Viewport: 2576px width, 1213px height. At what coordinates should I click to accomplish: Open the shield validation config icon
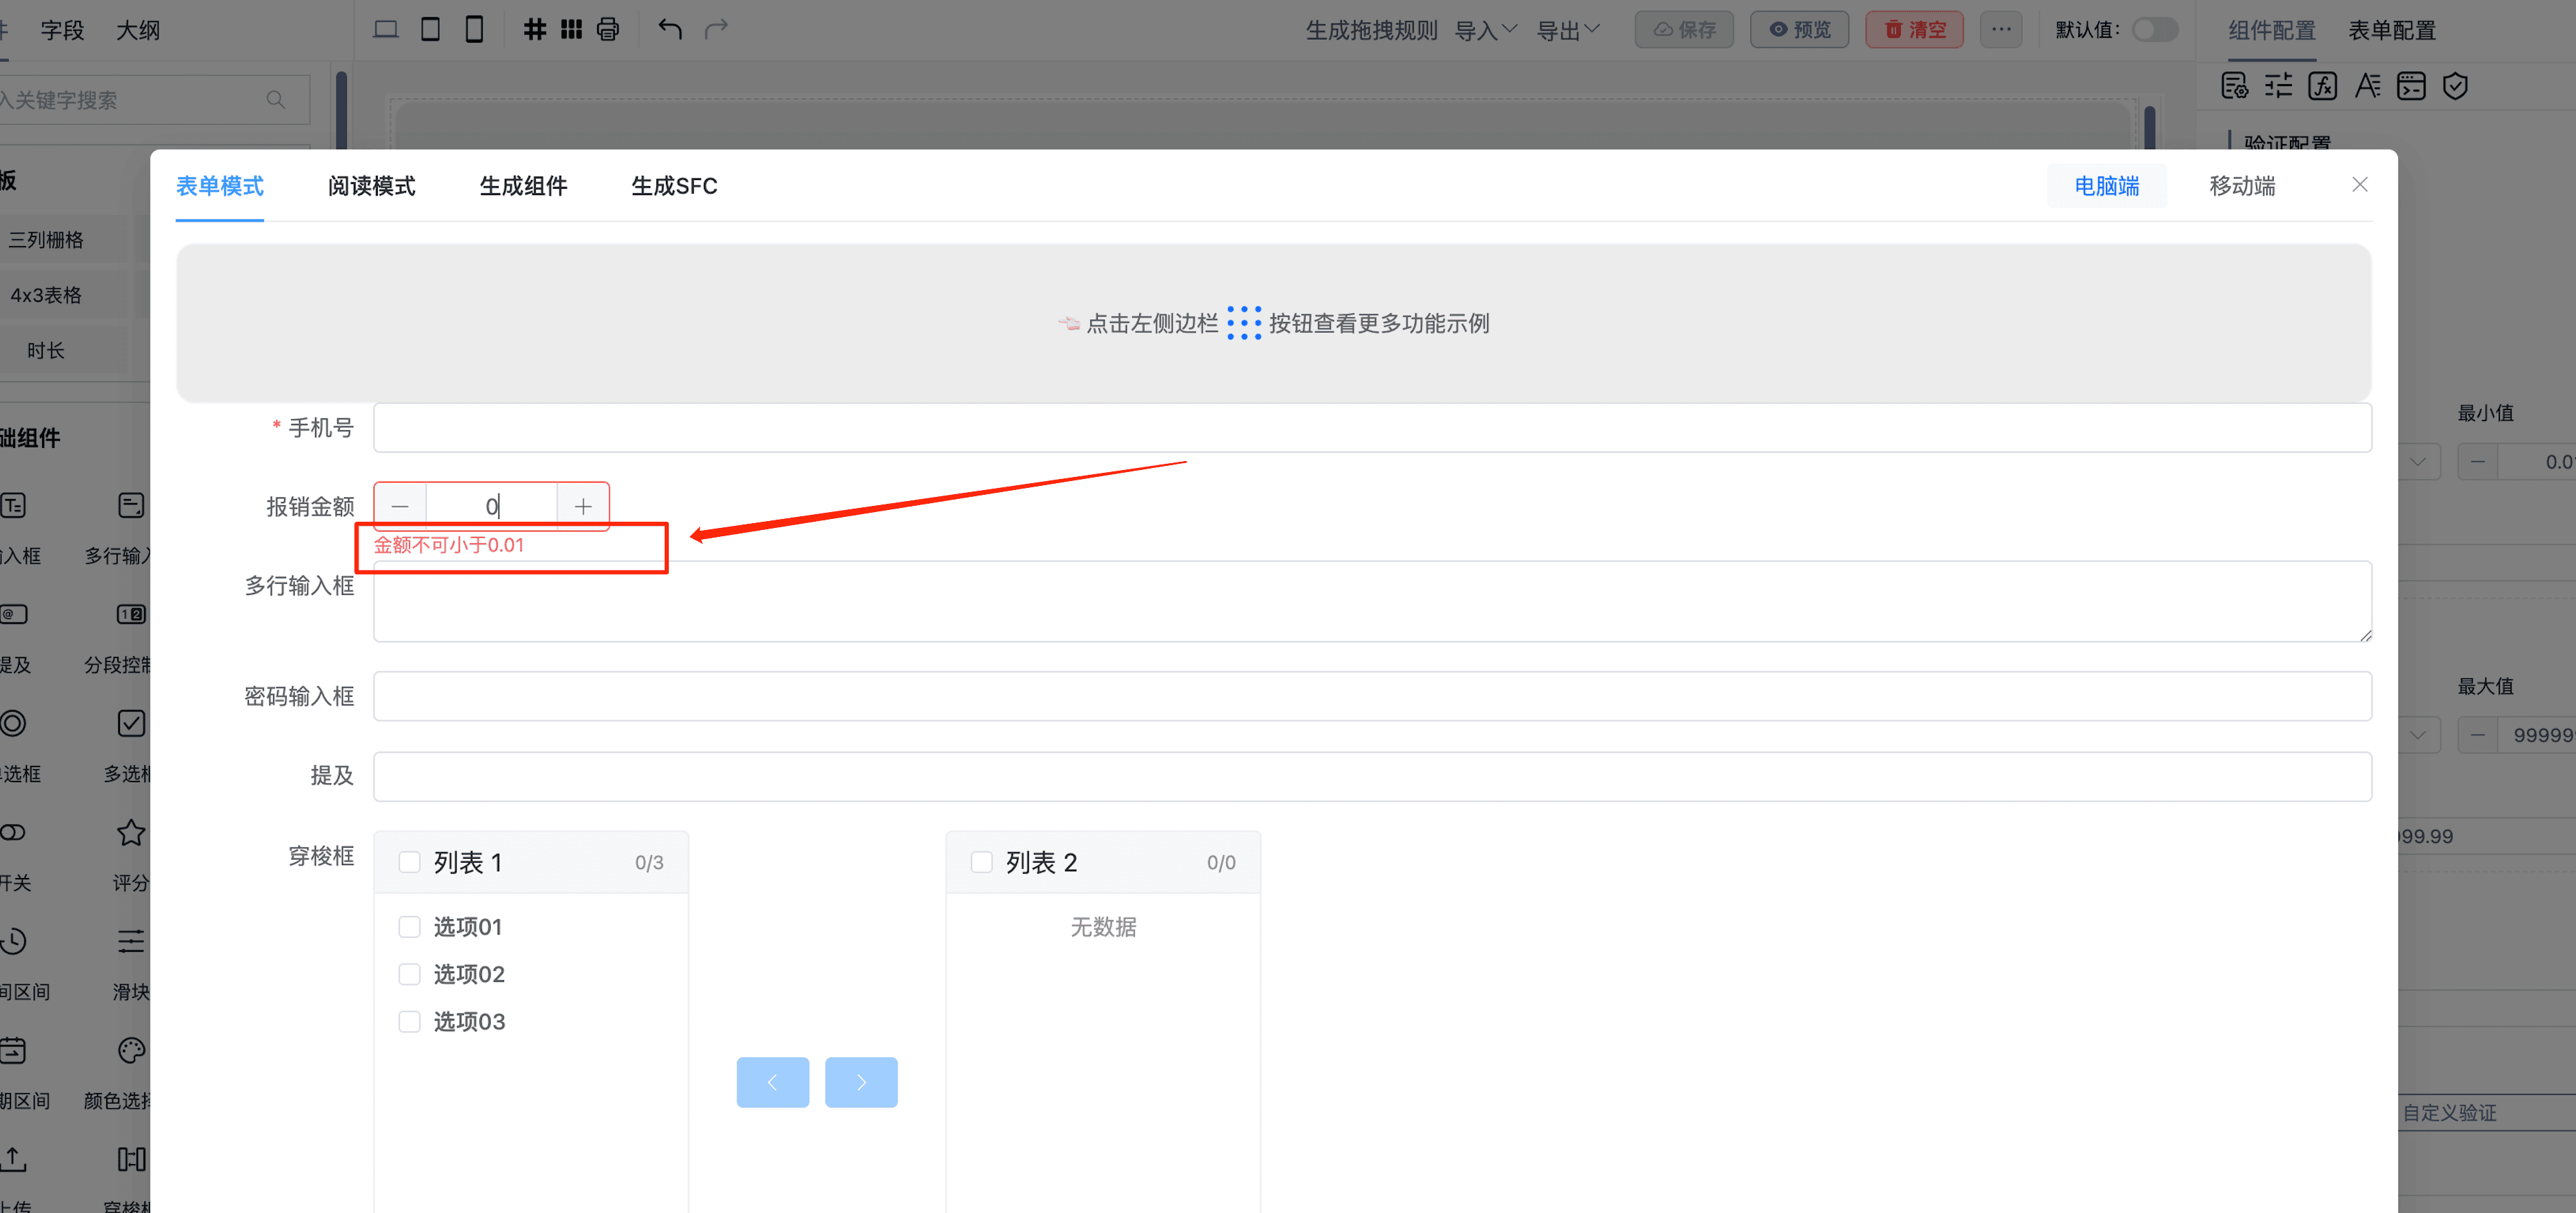coord(2455,86)
